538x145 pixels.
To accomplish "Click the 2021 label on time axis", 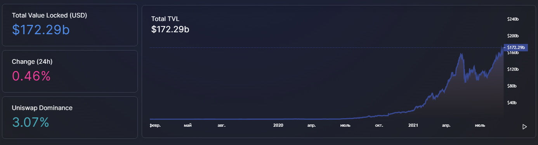I will pyautogui.click(x=413, y=125).
